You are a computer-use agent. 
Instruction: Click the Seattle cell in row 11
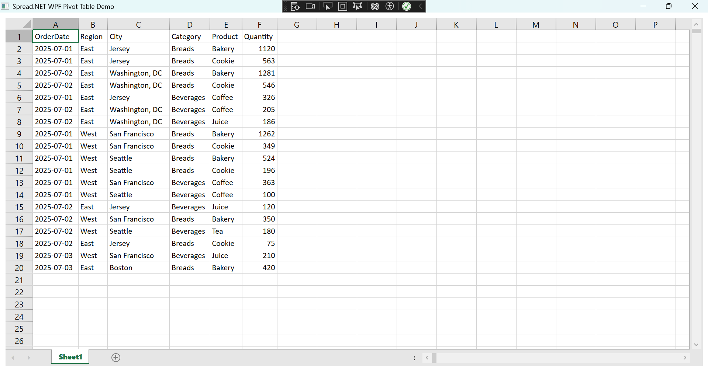(138, 158)
